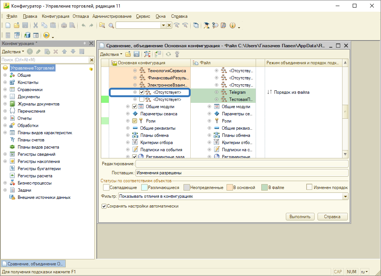Click the В основной color swatch
This screenshot has width=381, height=276.
pyautogui.click(x=229, y=187)
